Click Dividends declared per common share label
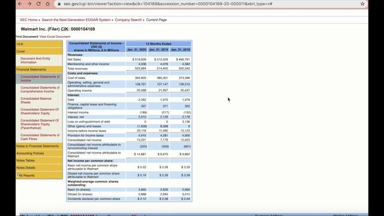 pyautogui.click(x=94, y=199)
